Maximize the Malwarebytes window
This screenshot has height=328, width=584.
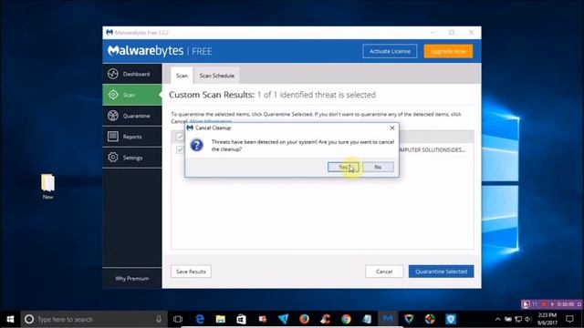point(452,33)
